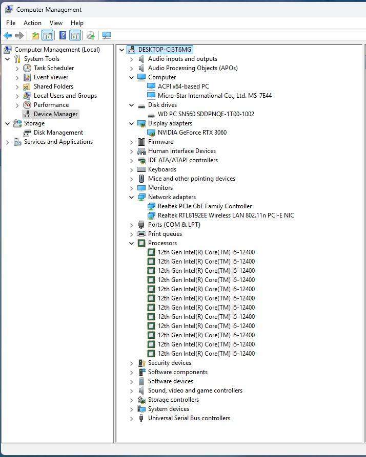Click the Keyboards category icon
The height and width of the screenshot is (457, 366).
pyautogui.click(x=141, y=169)
